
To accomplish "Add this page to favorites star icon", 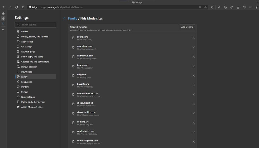I will (x=205, y=7).
